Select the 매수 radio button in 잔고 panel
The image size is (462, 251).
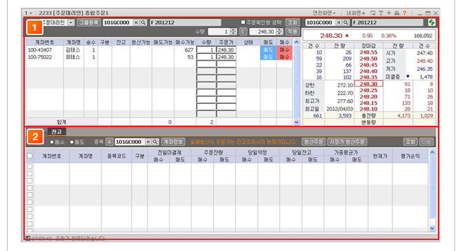[52, 142]
